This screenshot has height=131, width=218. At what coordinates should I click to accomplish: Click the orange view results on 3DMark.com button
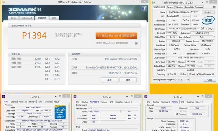coord(116,36)
